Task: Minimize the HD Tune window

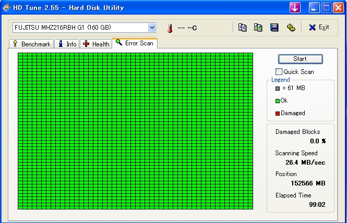Action: [x=314, y=8]
